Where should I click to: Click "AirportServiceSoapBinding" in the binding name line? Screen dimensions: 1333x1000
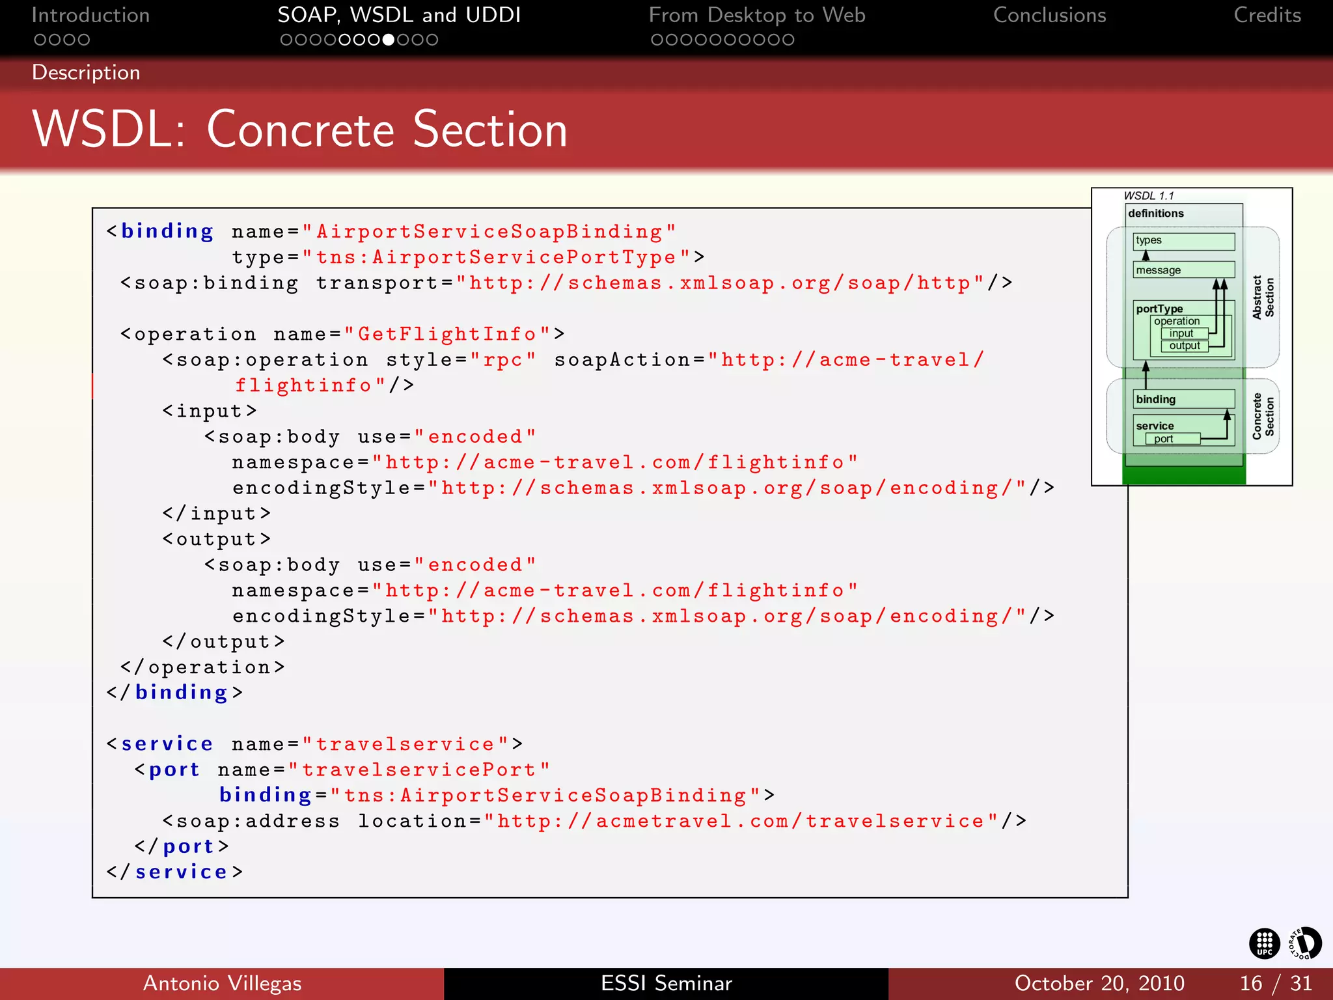click(489, 232)
